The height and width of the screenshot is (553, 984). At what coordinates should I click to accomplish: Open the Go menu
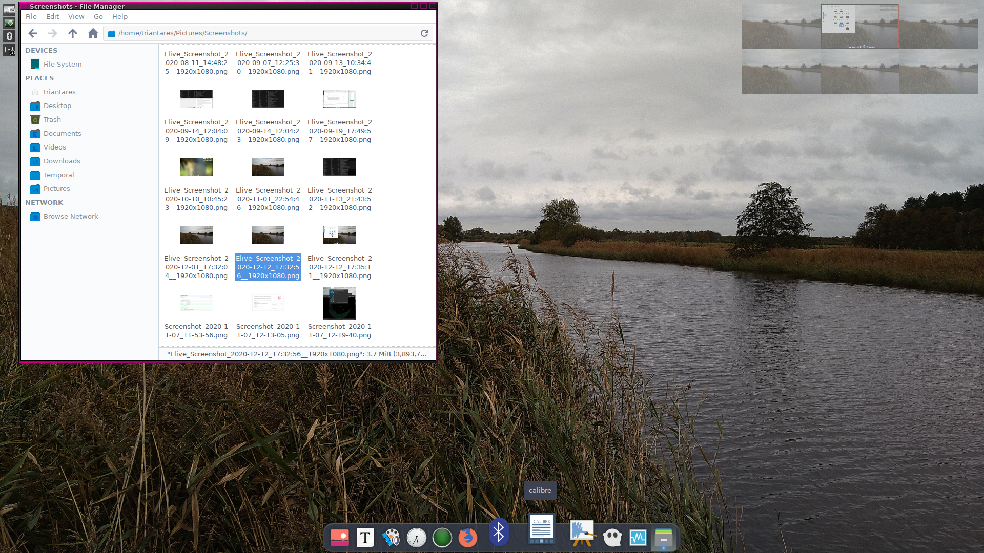click(98, 16)
